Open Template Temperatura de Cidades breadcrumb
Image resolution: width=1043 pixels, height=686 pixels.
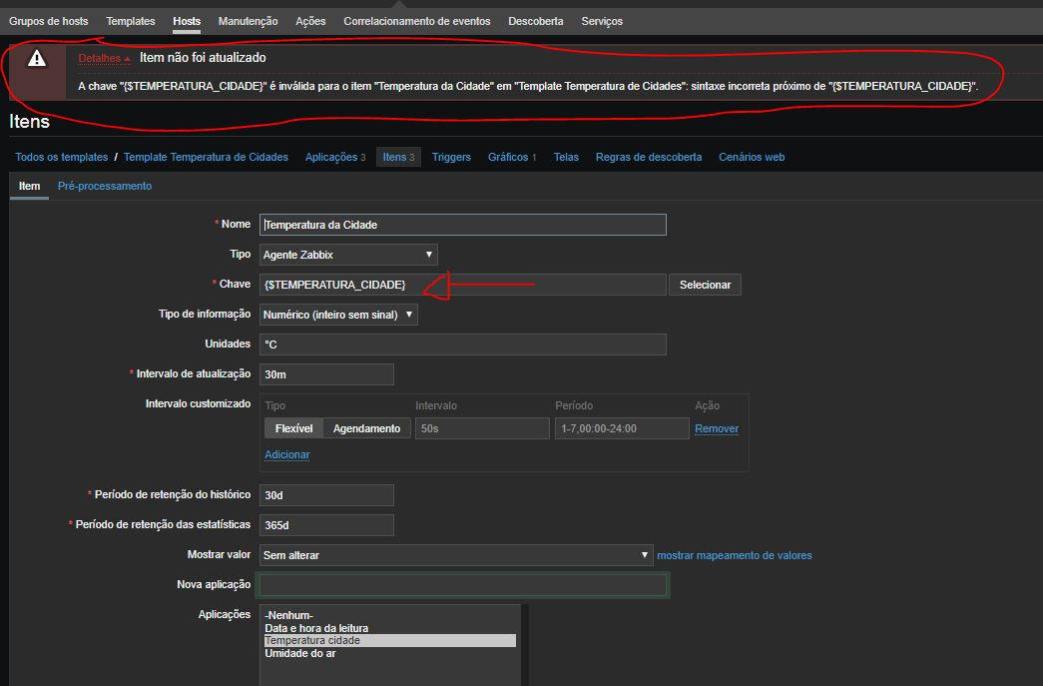click(x=206, y=157)
